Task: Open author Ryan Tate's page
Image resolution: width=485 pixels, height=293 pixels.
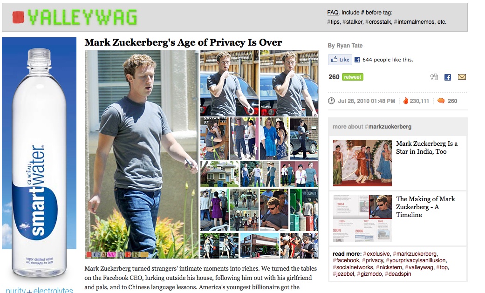Action: click(349, 46)
